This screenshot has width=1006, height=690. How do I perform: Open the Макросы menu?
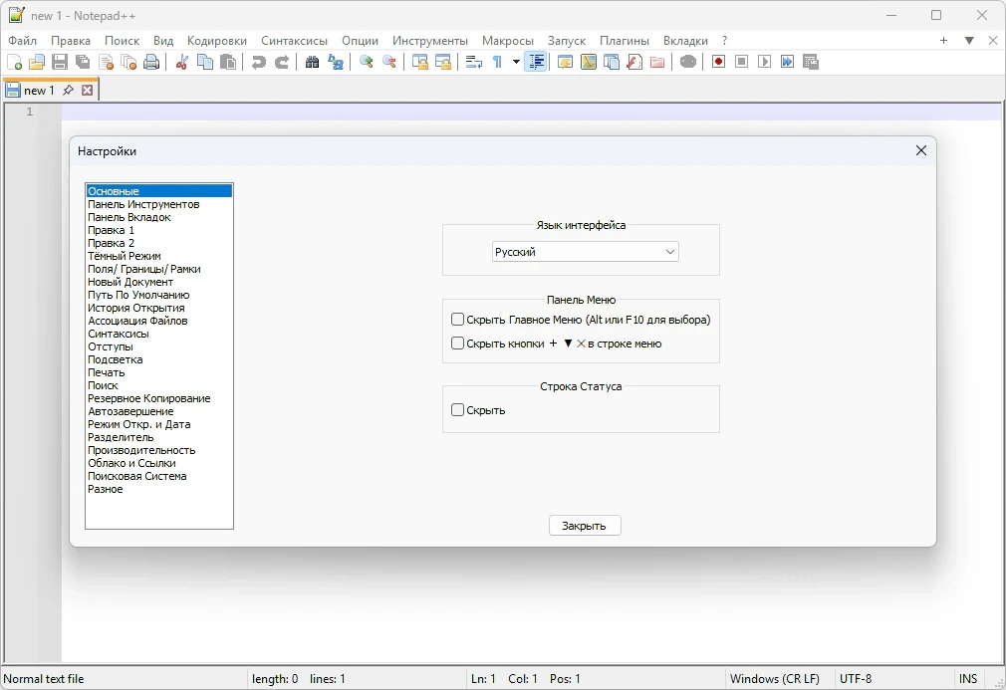point(508,41)
